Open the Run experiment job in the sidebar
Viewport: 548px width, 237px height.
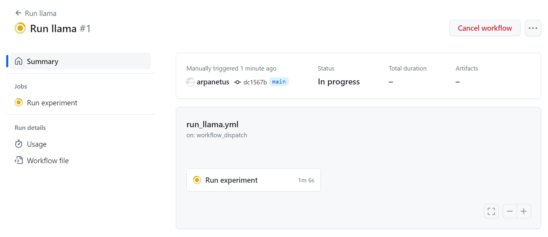point(52,103)
